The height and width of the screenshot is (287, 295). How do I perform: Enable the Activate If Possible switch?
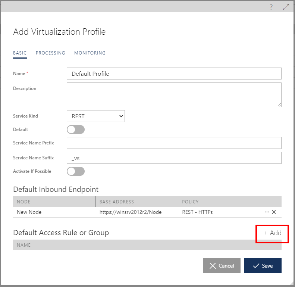[76, 171]
